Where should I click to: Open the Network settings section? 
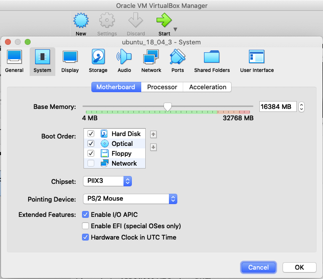pyautogui.click(x=151, y=61)
